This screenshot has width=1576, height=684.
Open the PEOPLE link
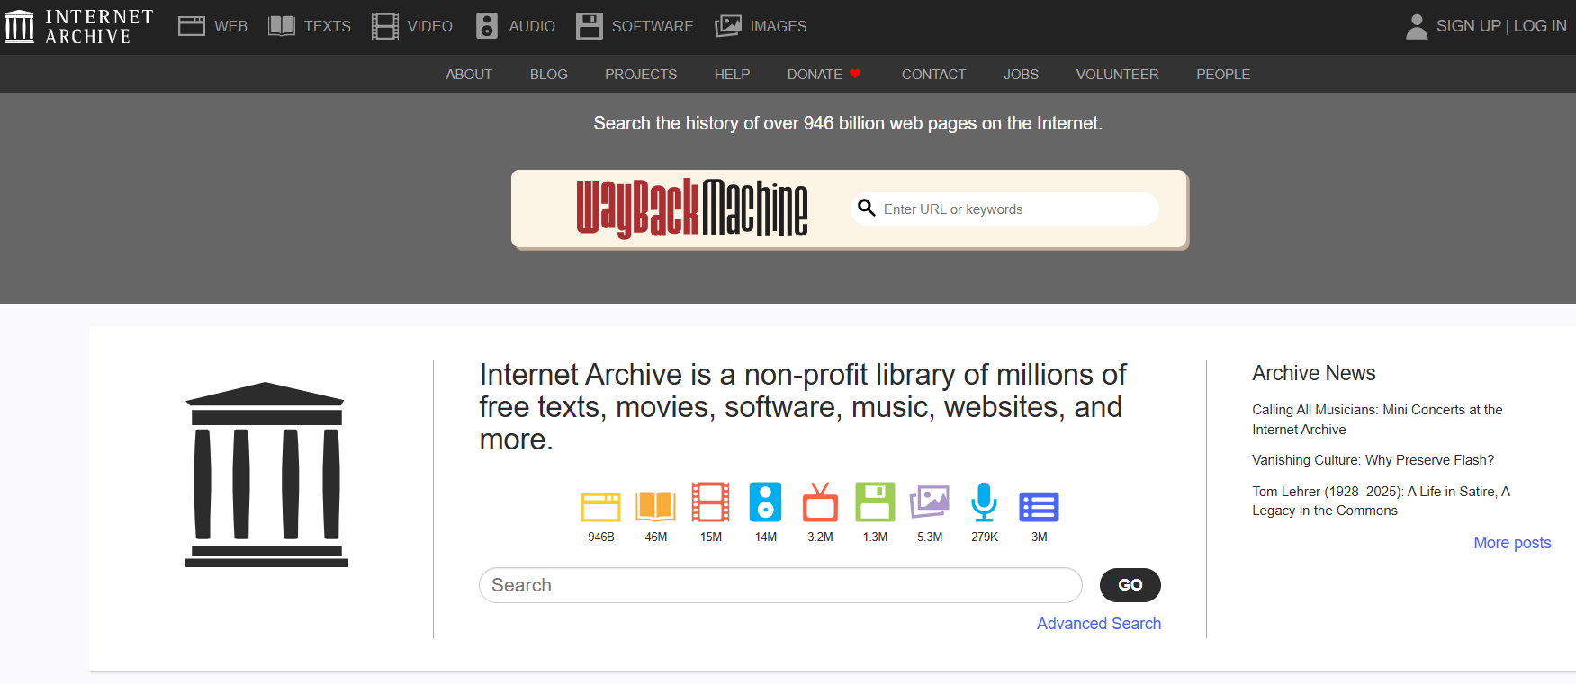[x=1223, y=75]
